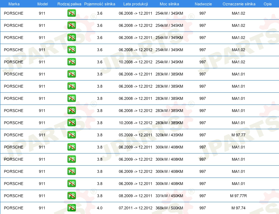This screenshot has height=214, width=279.
Task: Click the fuel type icon in the M 97.77R row
Action: pyautogui.click(x=71, y=196)
